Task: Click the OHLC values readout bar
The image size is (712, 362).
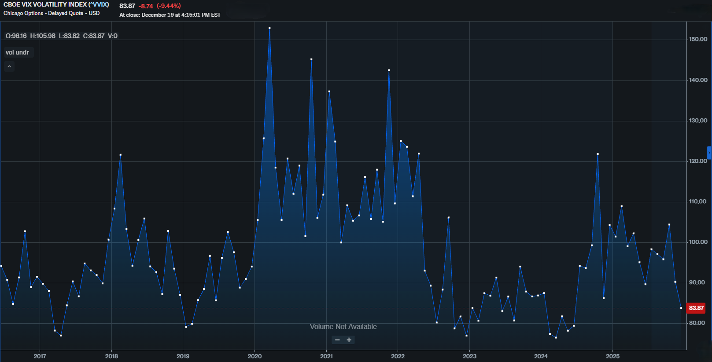Action: click(61, 36)
